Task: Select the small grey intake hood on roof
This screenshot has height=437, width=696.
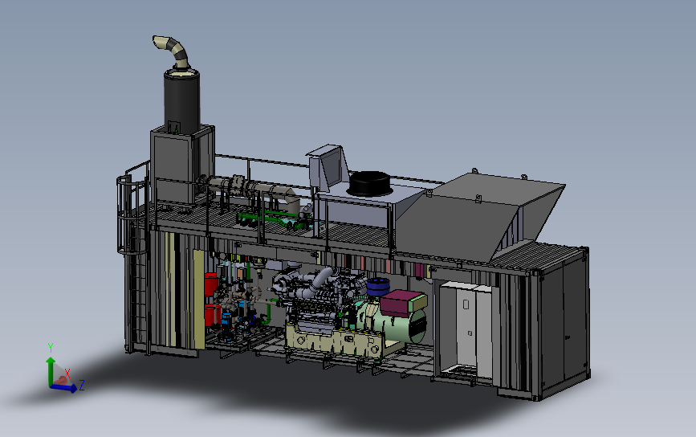Action: pyautogui.click(x=328, y=167)
